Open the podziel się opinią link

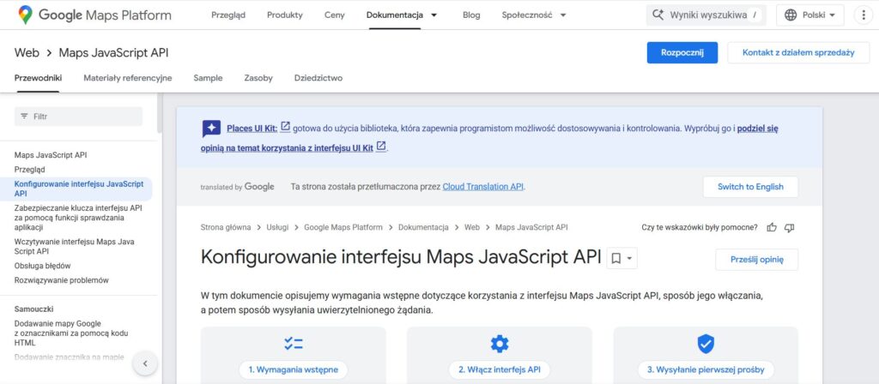757,129
